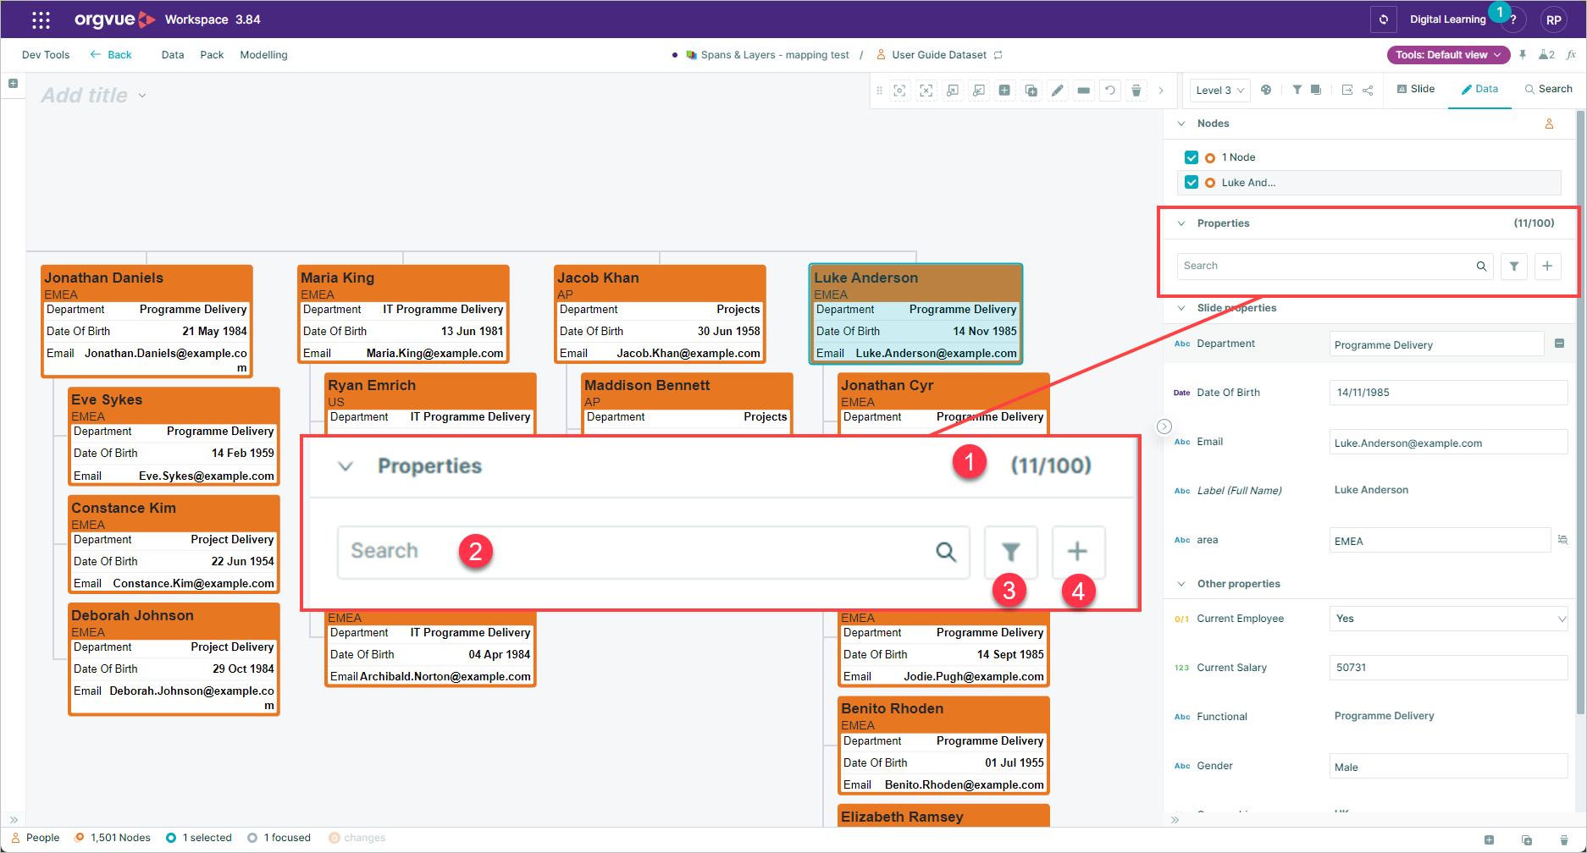Open the Level 3 dropdown
Screen dimensions: 1587x853
pos(1219,91)
